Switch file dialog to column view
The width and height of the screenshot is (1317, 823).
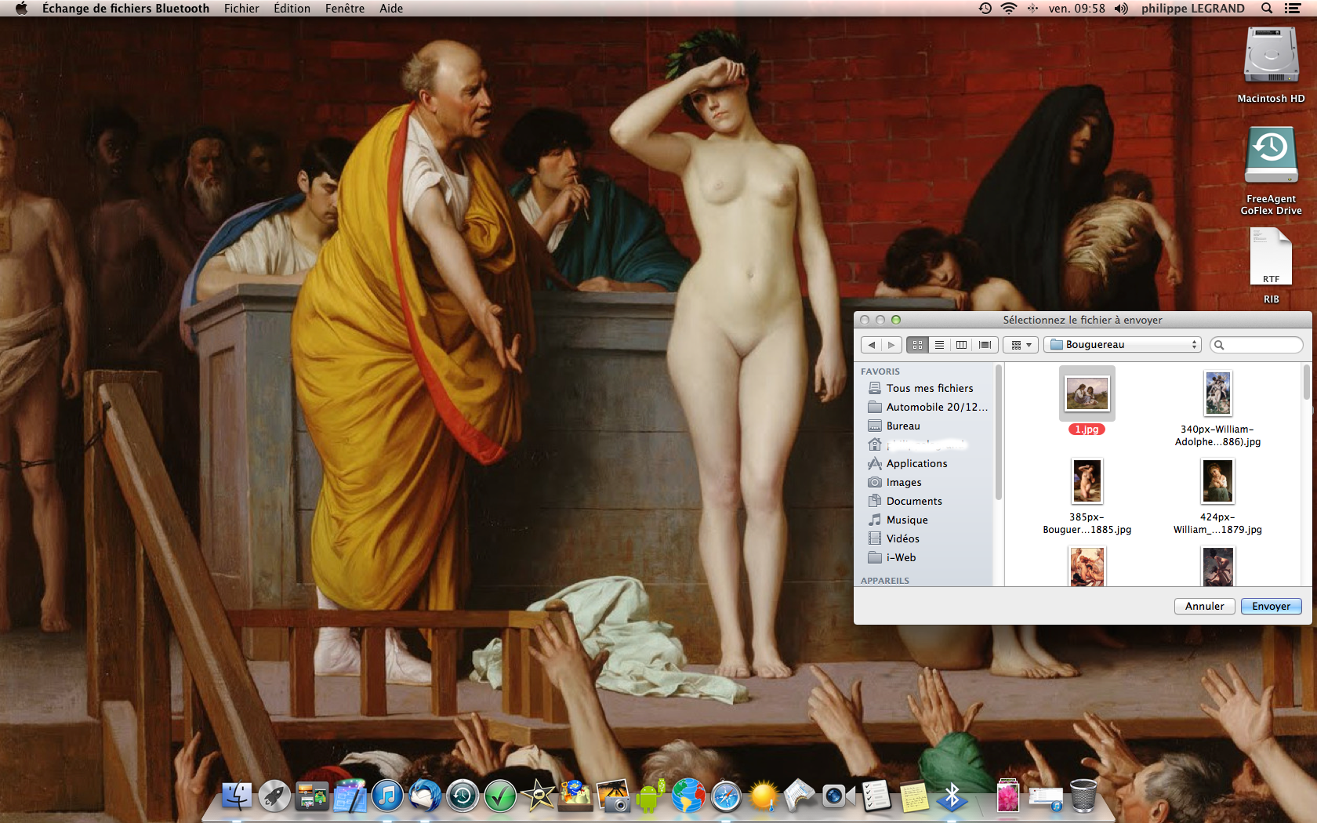coord(961,345)
